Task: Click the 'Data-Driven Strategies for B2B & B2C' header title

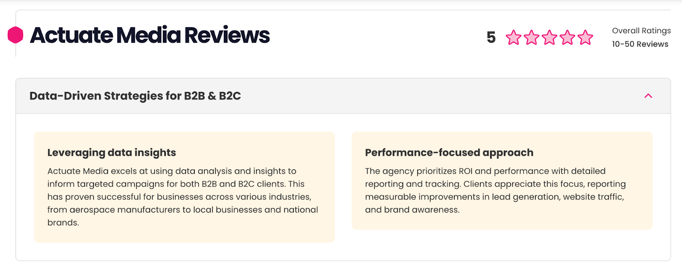Action: tap(135, 96)
